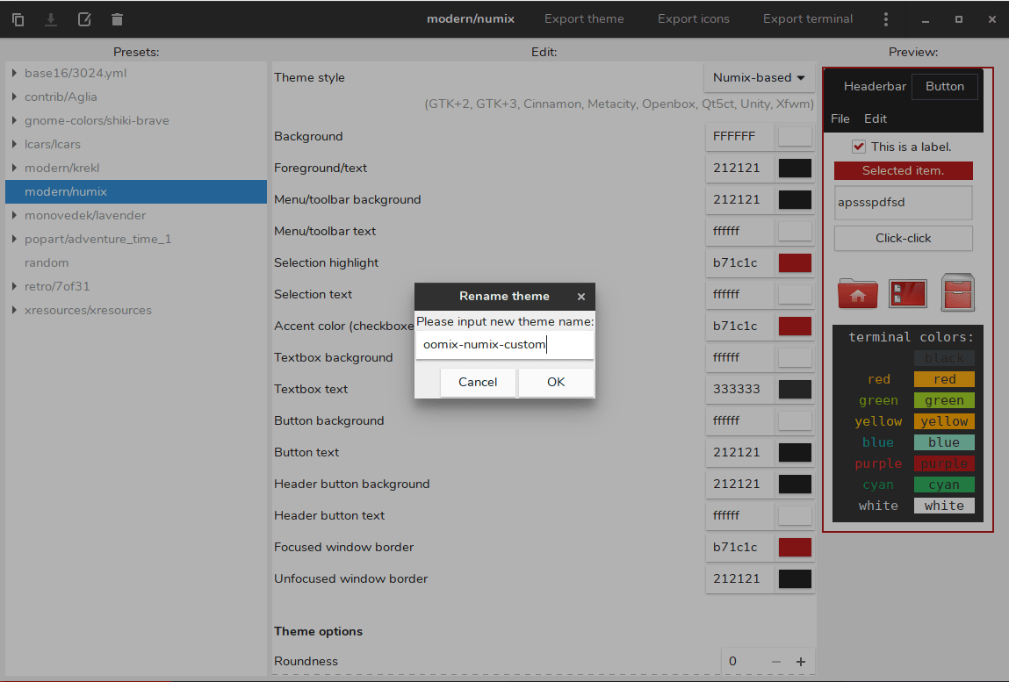Click the red file cabinet icon preview
Image resolution: width=1009 pixels, height=682 pixels.
(x=958, y=292)
